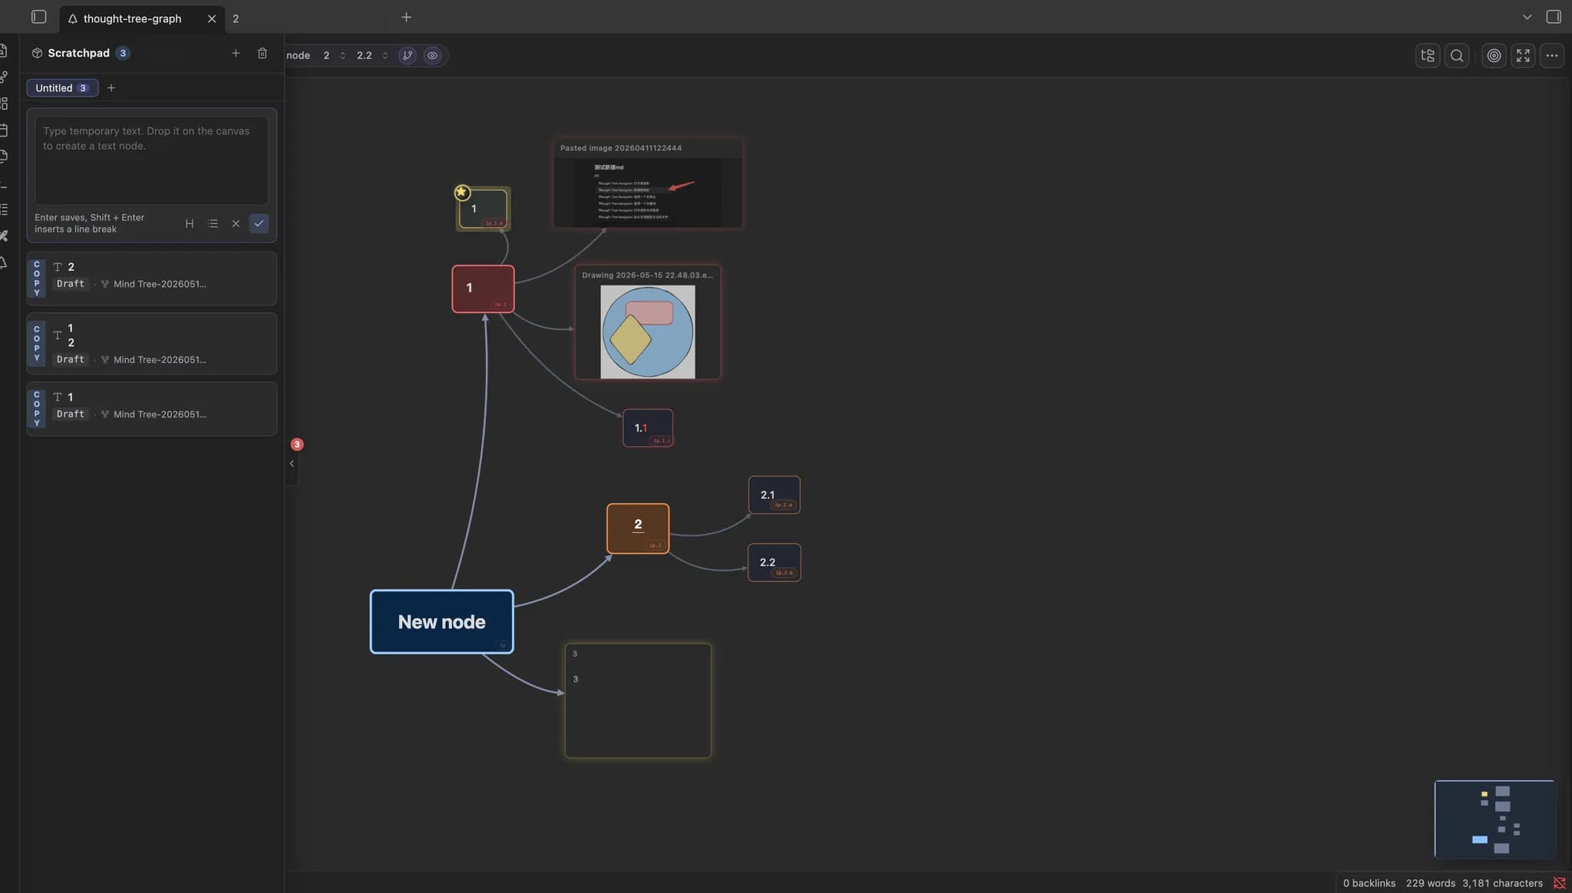Open a new tab with plus icon
The image size is (1572, 893).
[x=406, y=17]
